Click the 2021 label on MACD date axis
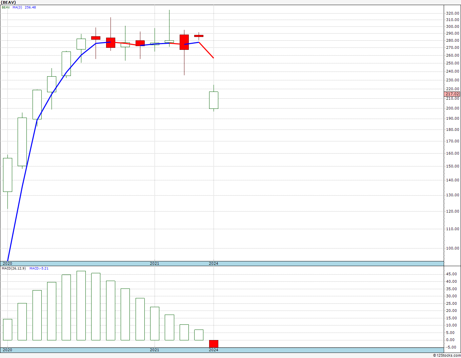 155,350
